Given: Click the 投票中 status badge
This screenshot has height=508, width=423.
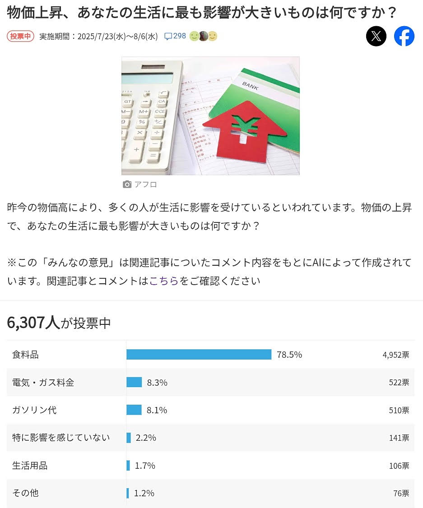Looking at the screenshot, I should (x=20, y=36).
